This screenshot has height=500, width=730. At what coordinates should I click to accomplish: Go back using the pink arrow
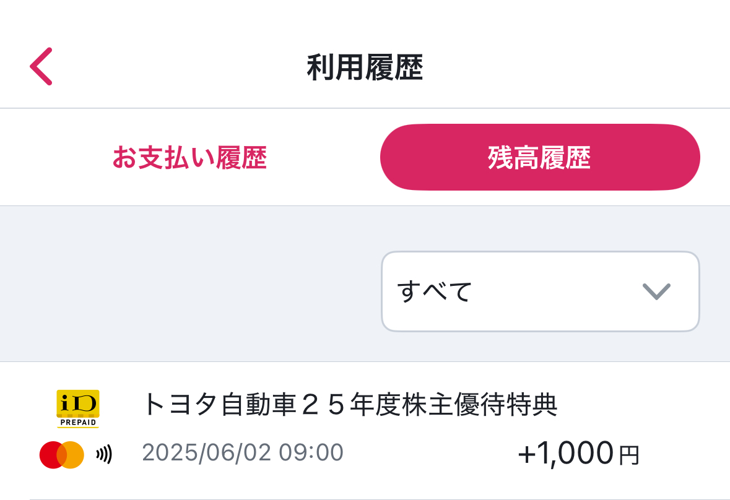[x=41, y=66]
